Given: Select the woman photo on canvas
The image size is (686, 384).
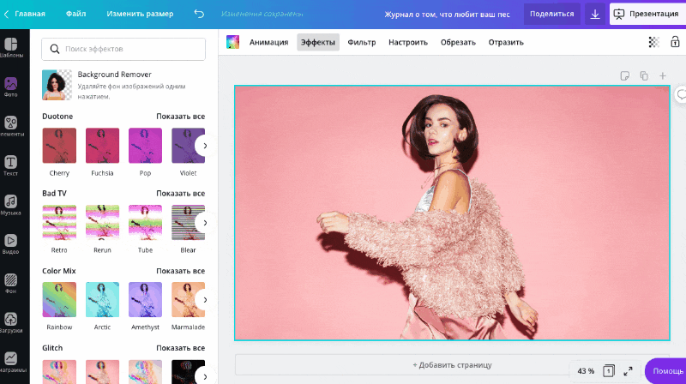Looking at the screenshot, I should click(x=452, y=213).
